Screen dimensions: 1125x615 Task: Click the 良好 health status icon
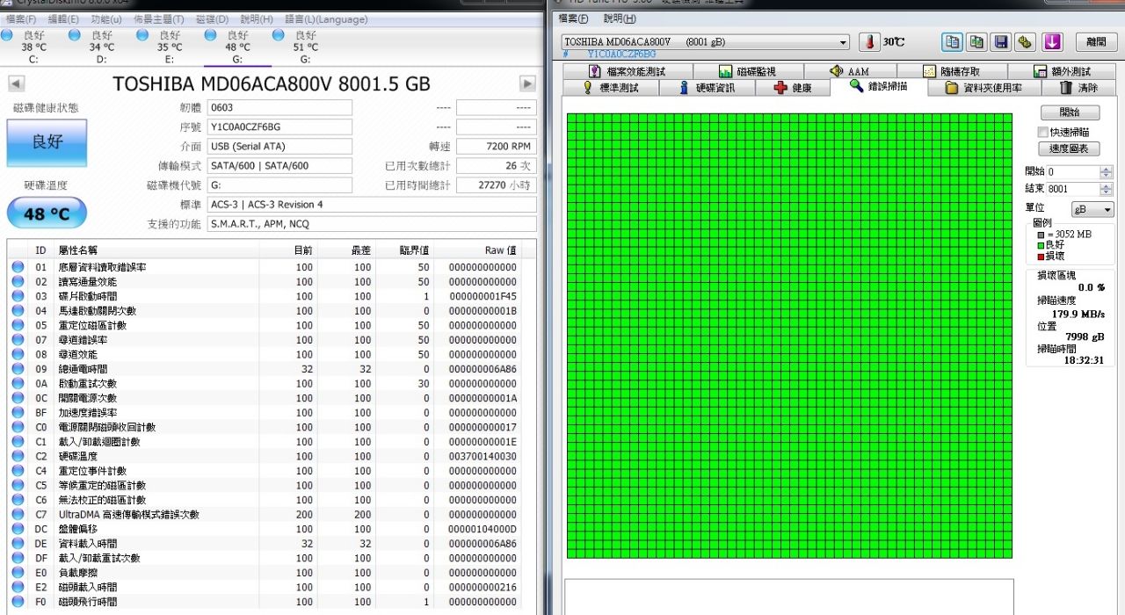[47, 142]
